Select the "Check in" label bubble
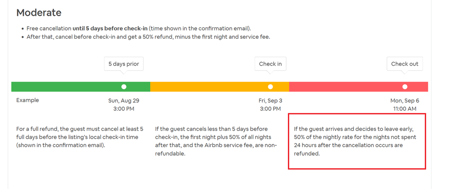 270,64
